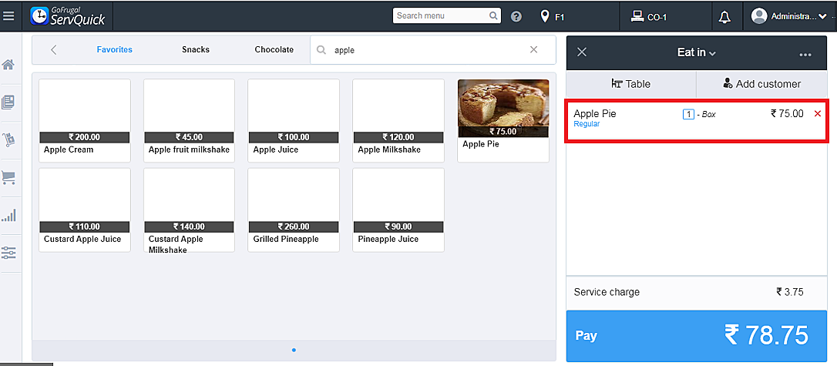This screenshot has width=837, height=366.
Task: Go to Home in the sidebar
Action: coord(8,65)
